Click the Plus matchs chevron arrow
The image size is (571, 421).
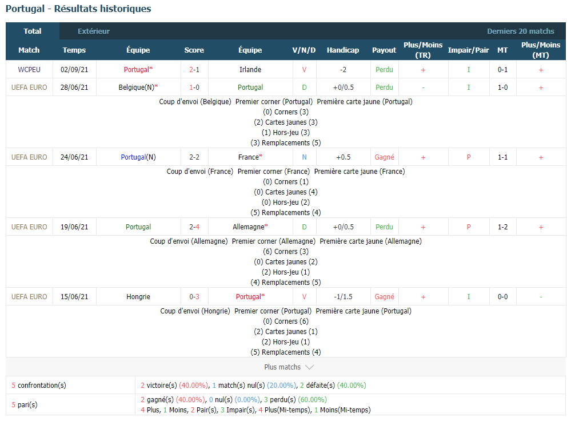(x=310, y=367)
